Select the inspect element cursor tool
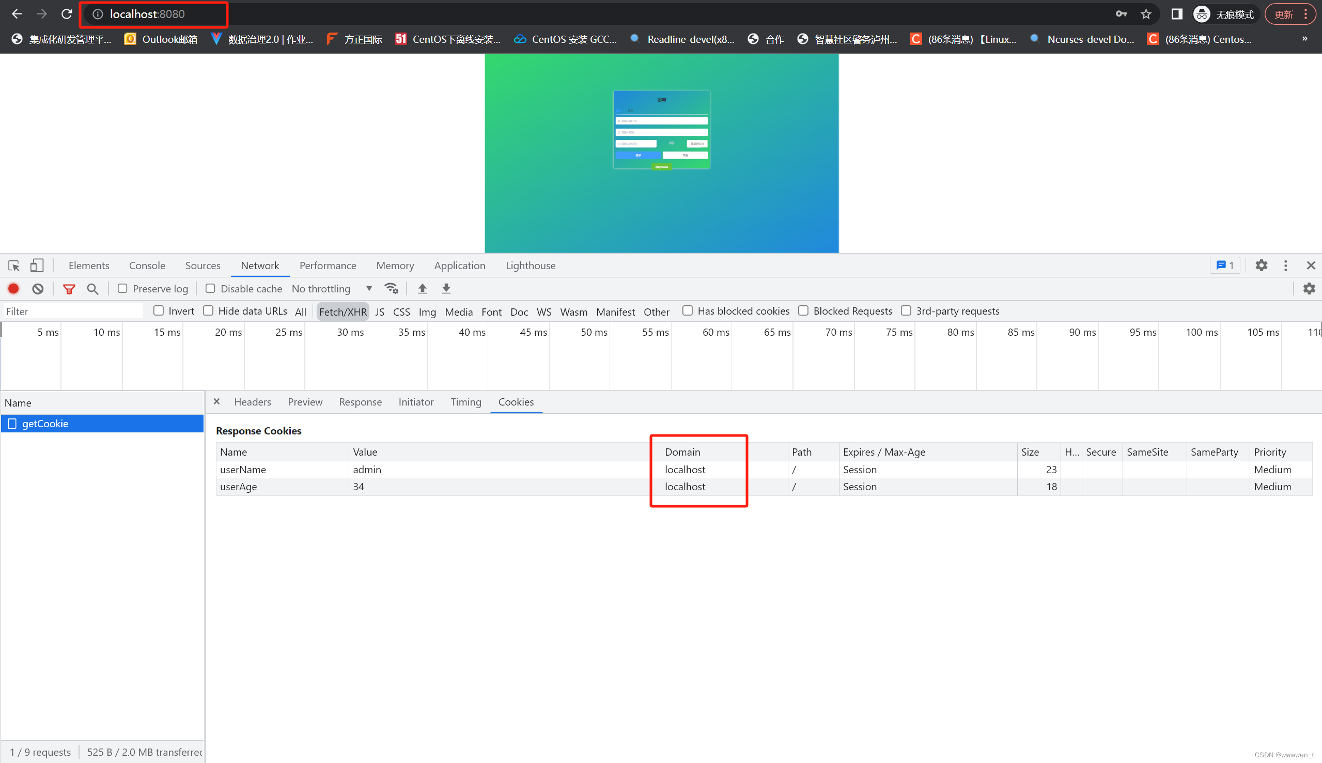This screenshot has width=1322, height=763. pos(13,266)
